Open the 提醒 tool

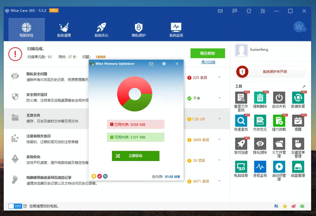pos(298,123)
